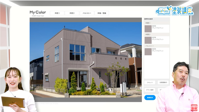Image resolution: width=199 pixels, height=112 pixels.
Task: Pick the 外壁① color swatch in the materials panel
Action: 148,29
